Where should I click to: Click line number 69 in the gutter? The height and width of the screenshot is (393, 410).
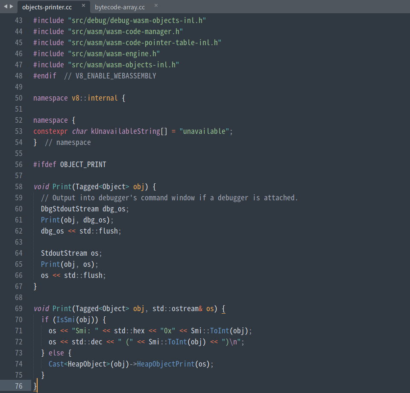click(x=18, y=309)
